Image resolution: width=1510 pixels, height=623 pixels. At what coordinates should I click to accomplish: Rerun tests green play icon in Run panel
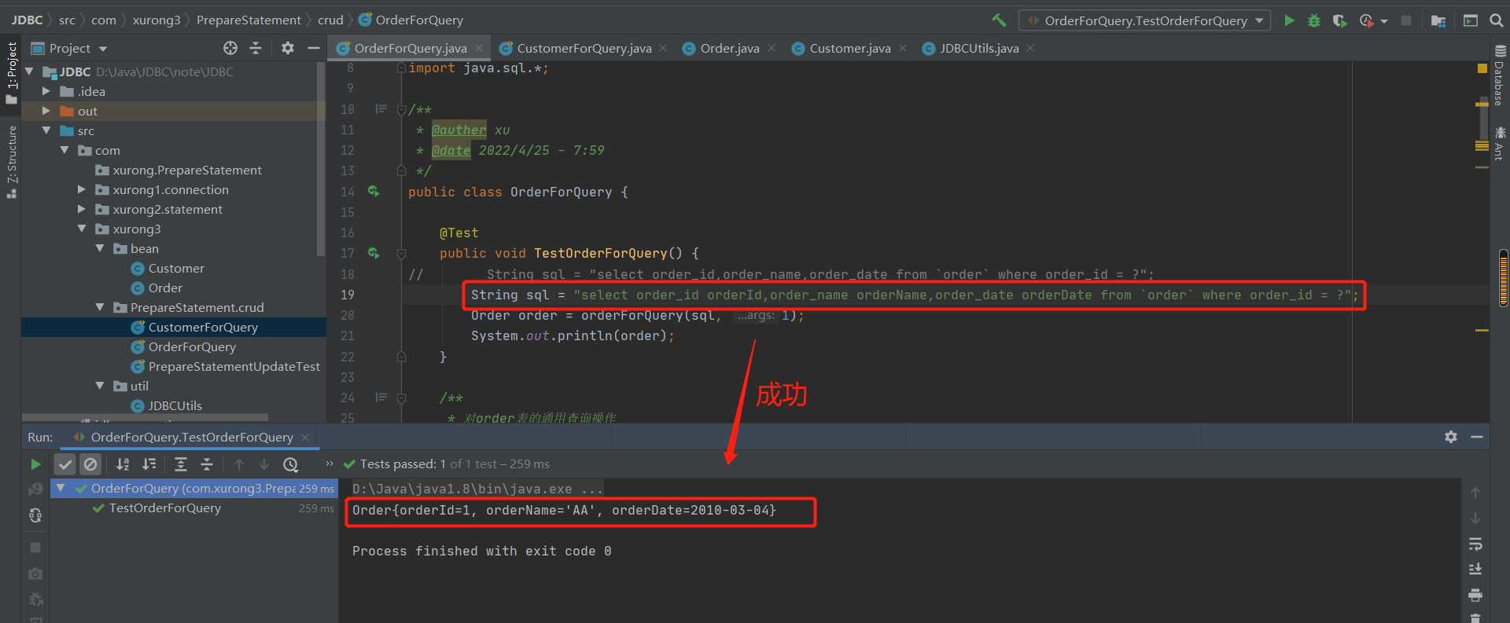click(35, 464)
